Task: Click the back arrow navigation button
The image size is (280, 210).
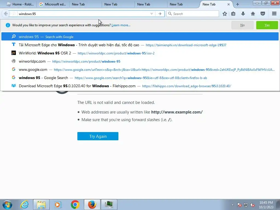Action: coord(6,14)
